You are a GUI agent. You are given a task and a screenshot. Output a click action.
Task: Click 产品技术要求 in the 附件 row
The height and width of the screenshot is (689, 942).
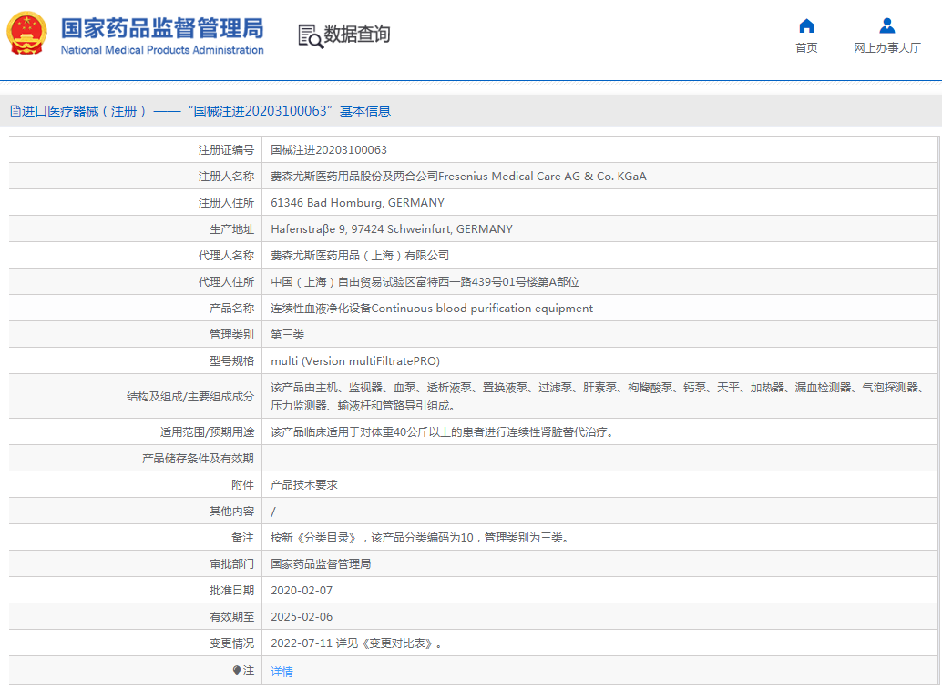pos(304,485)
